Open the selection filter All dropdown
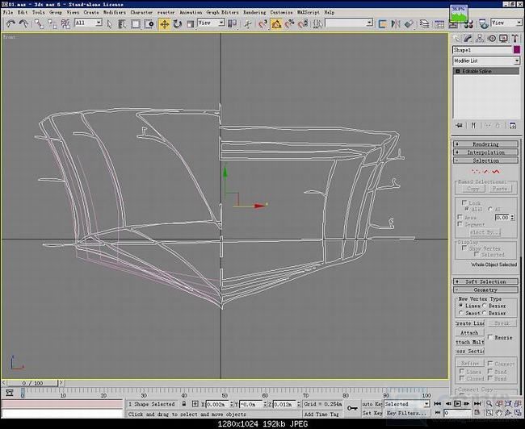The width and height of the screenshot is (525, 429). pyautogui.click(x=88, y=23)
